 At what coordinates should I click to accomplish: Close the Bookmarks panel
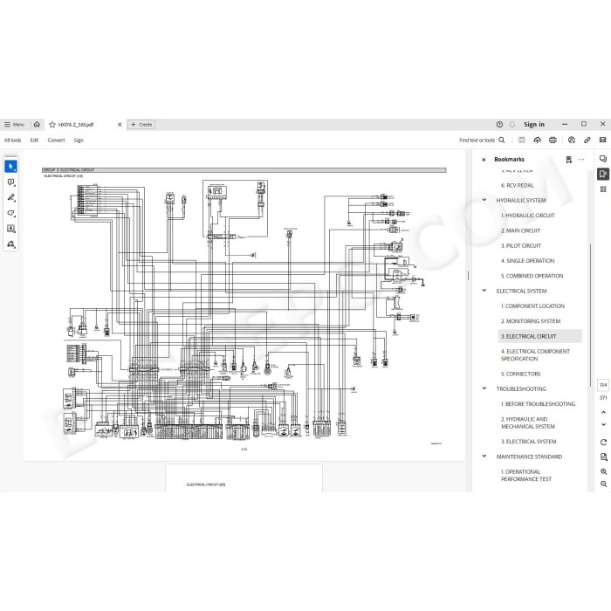(x=484, y=160)
